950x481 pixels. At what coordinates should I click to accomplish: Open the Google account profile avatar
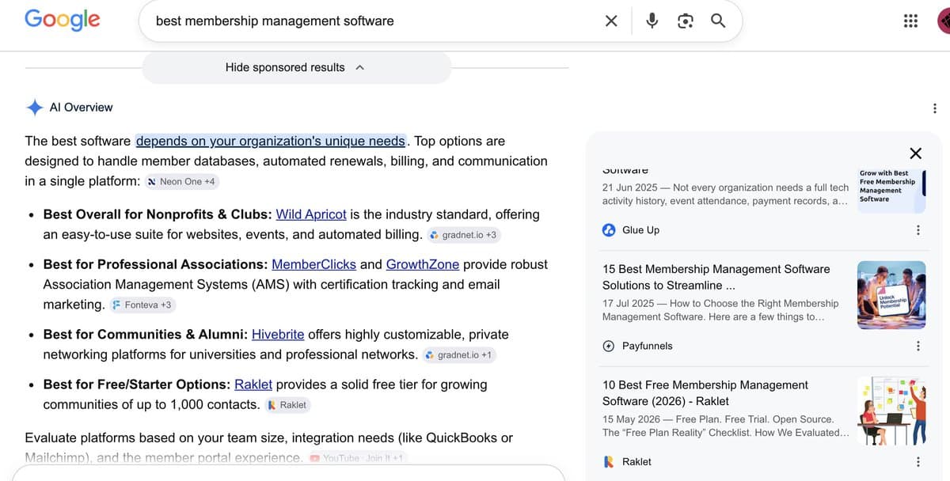click(944, 21)
